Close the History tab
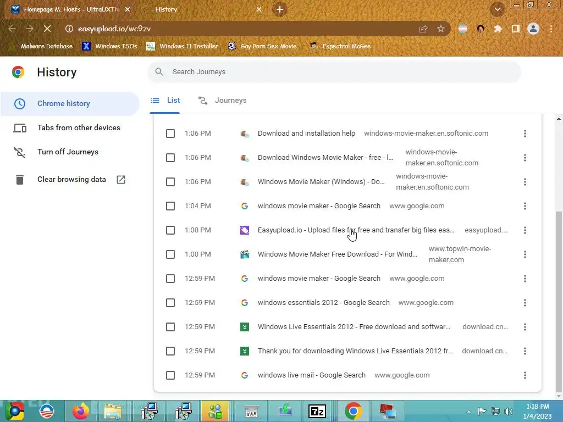Viewport: 563px width, 422px height. point(259,9)
